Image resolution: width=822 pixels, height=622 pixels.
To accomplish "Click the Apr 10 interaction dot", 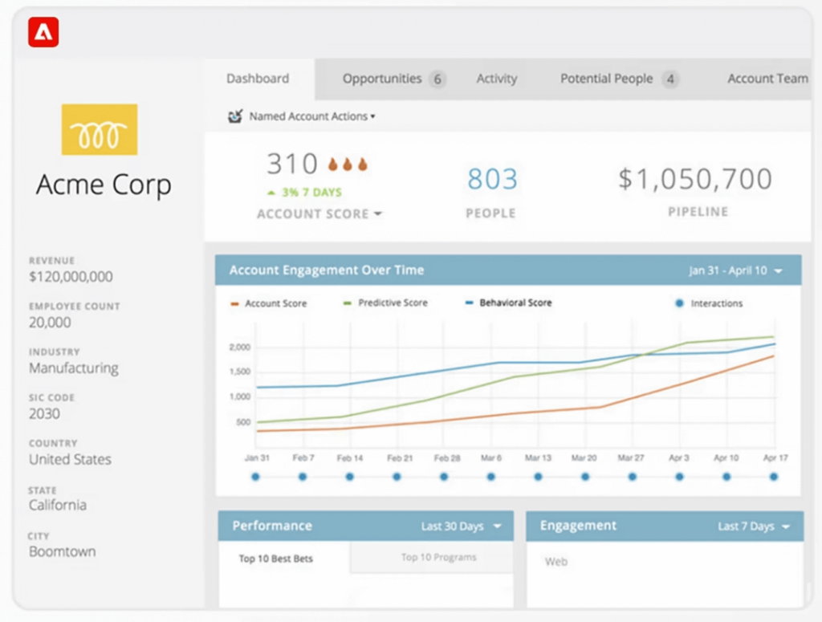I will (726, 477).
